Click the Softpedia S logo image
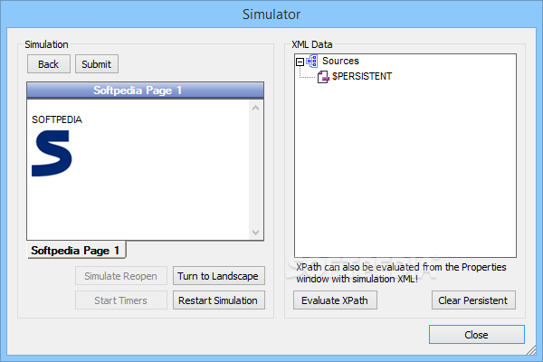Screen dimensions: 543x362 53,154
